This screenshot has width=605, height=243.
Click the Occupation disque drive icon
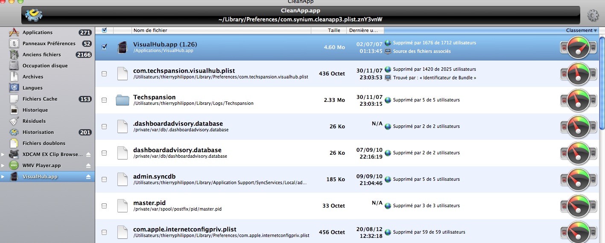tap(15, 66)
